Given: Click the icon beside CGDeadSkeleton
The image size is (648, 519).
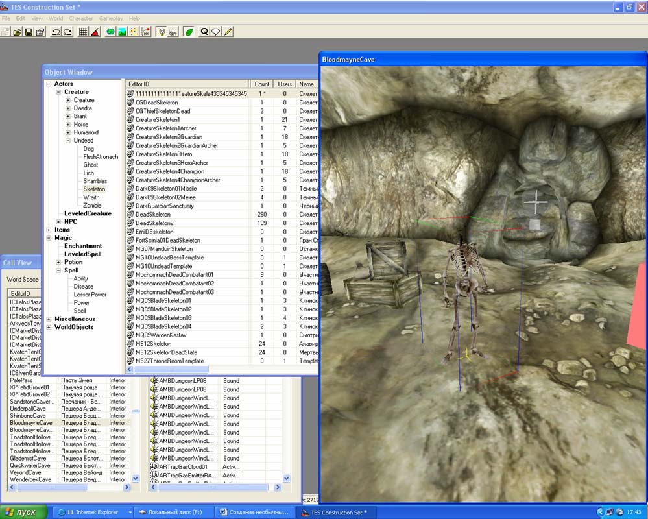Looking at the screenshot, I should pos(130,103).
